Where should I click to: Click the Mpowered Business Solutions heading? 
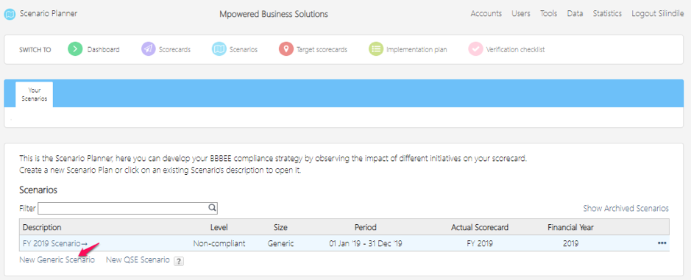pos(274,14)
